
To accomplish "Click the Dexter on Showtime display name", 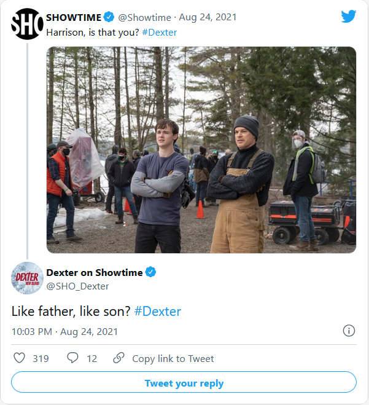I will point(95,272).
